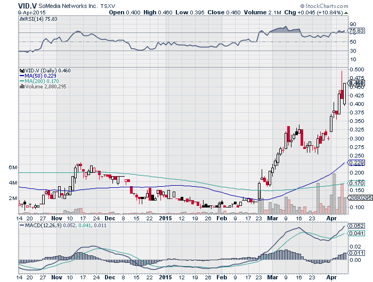Click the 0.011 MACD histogram axis tag
Viewport: 373px width, 282px height.
click(356, 253)
